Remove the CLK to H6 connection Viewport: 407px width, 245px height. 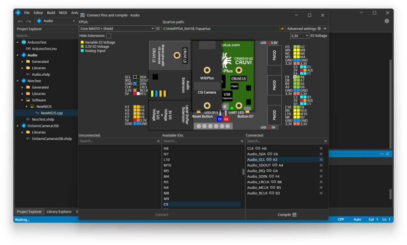tap(321, 148)
